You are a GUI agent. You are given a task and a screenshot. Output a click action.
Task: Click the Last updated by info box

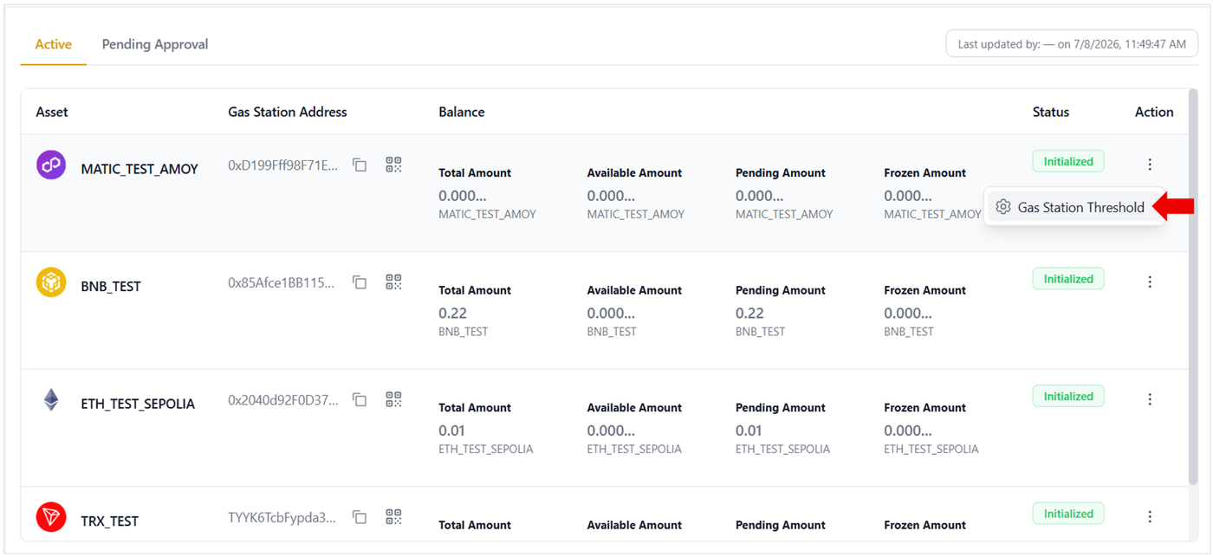[1072, 43]
